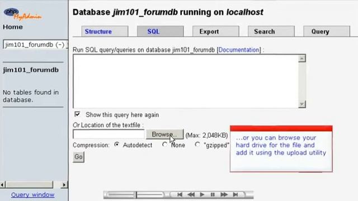358x201 pixels.
Task: Click right arrow of sidebar scrollbar
Action: click(x=64, y=185)
